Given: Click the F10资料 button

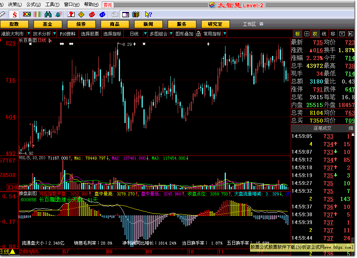Looking at the screenshot, I should pos(67,34).
